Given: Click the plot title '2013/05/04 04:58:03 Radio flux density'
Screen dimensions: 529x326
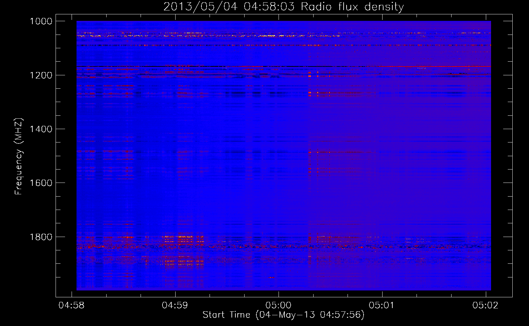Looking at the screenshot, I should (x=283, y=7).
